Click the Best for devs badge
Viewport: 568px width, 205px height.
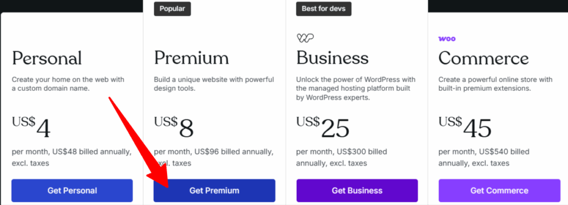(x=324, y=9)
